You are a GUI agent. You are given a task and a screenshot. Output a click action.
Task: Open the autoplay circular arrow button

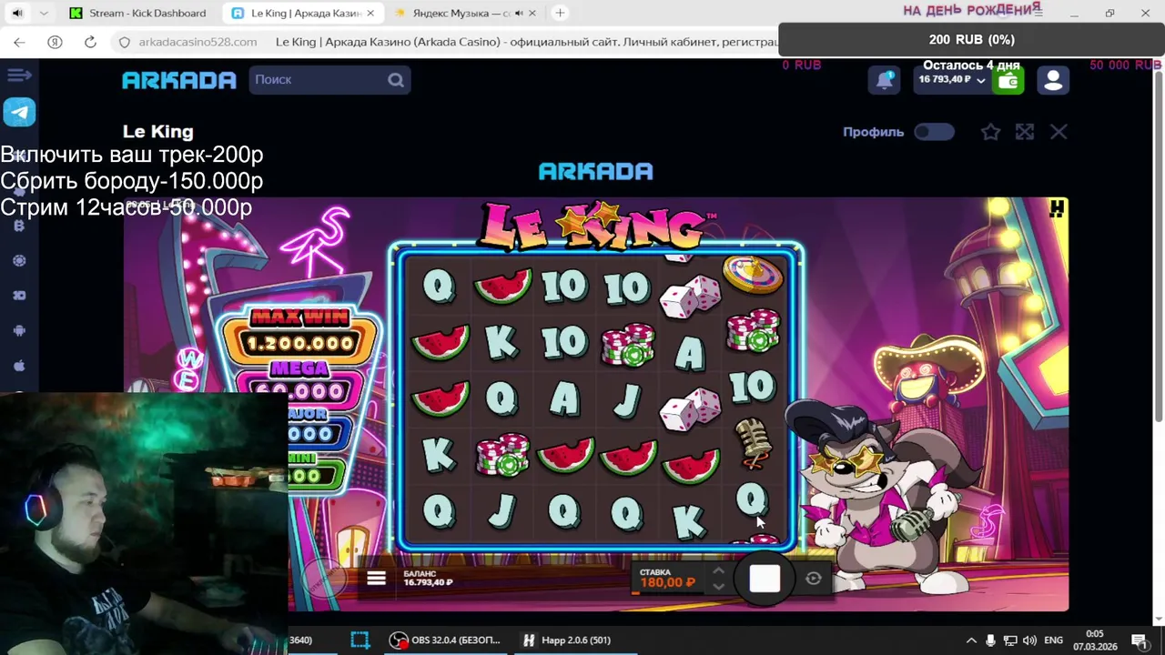814,579
